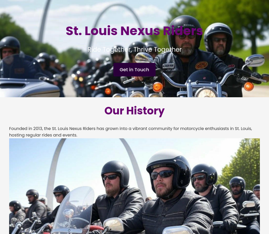
Task: Click the orange jacket patch on lead hero rider
Action: (201, 65)
